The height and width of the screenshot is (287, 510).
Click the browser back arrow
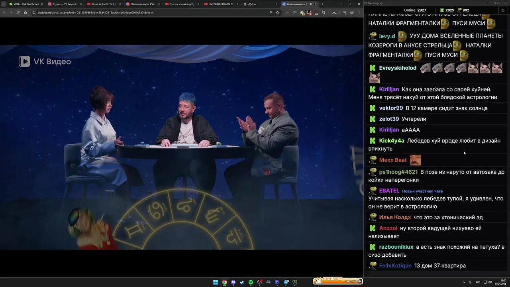coord(4,12)
